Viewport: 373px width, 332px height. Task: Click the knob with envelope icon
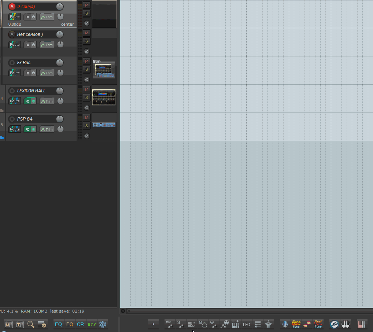214,324
